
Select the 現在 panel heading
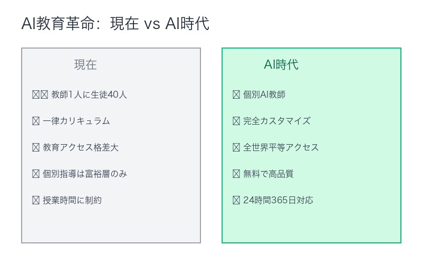click(x=85, y=65)
